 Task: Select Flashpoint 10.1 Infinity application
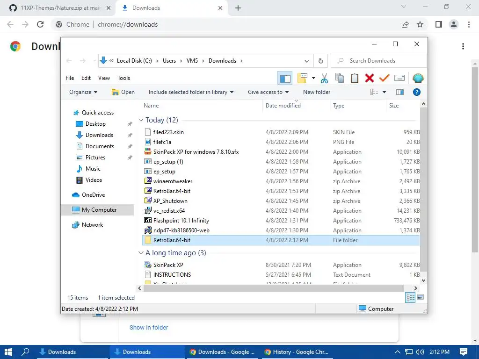click(281, 221)
